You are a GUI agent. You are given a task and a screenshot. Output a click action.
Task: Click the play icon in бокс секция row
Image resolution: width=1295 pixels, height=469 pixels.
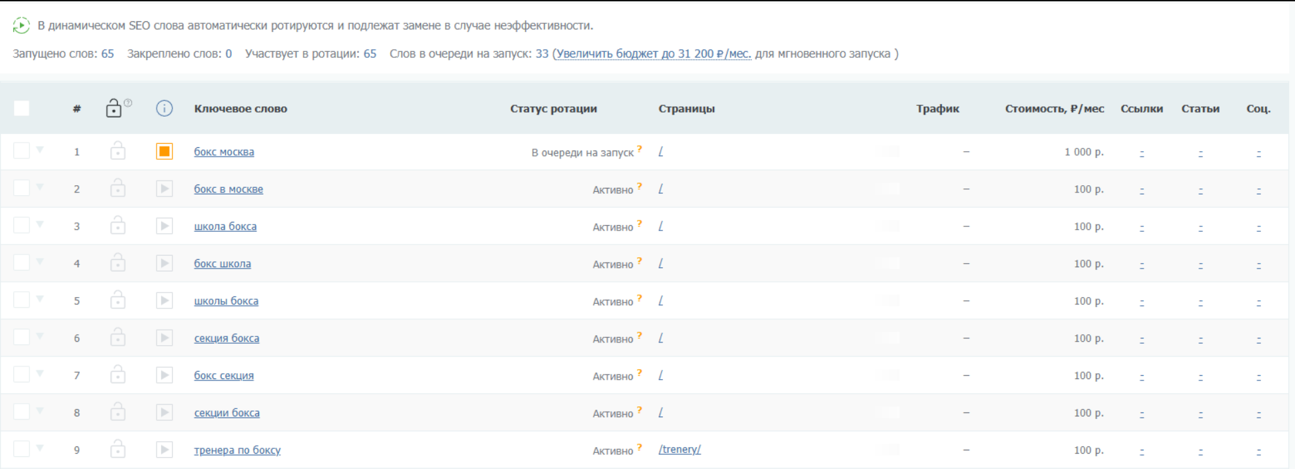(164, 375)
